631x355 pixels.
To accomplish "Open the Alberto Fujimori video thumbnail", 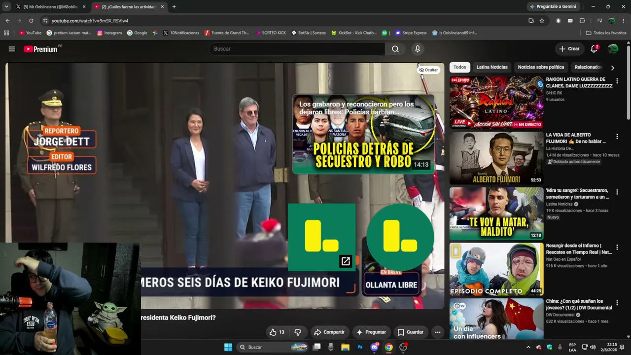I will (x=496, y=158).
